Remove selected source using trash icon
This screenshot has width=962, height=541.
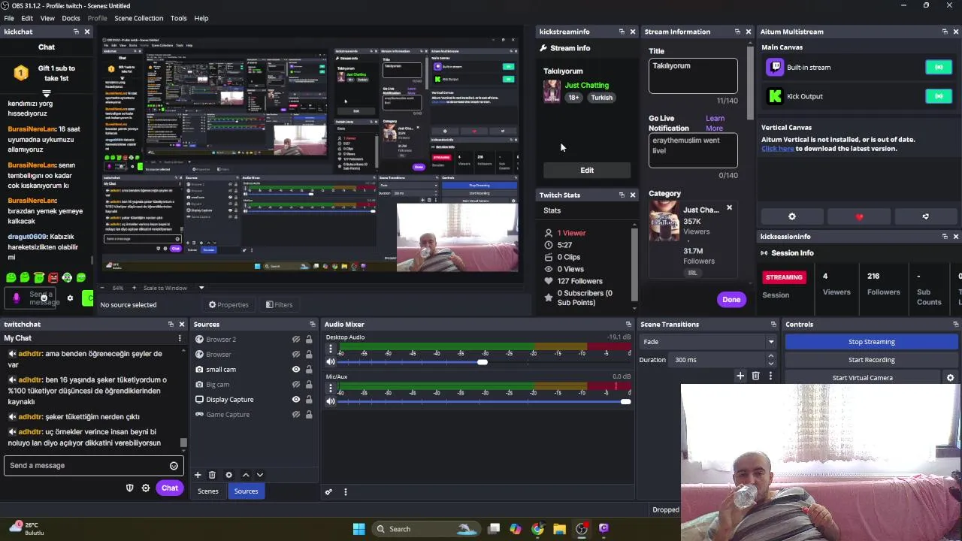click(212, 475)
